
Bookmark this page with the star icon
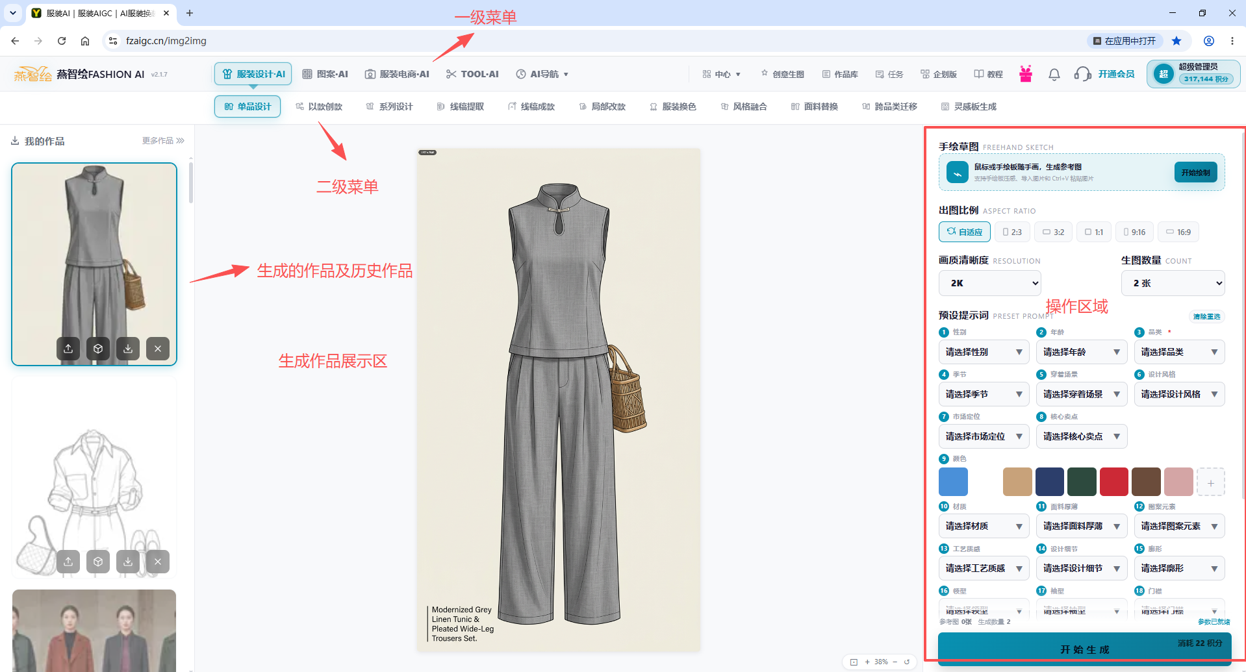click(1176, 41)
